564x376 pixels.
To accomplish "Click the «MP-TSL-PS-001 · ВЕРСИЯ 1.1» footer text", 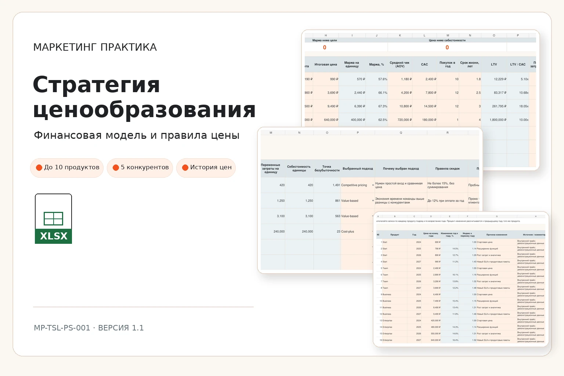I will pyautogui.click(x=89, y=328).
